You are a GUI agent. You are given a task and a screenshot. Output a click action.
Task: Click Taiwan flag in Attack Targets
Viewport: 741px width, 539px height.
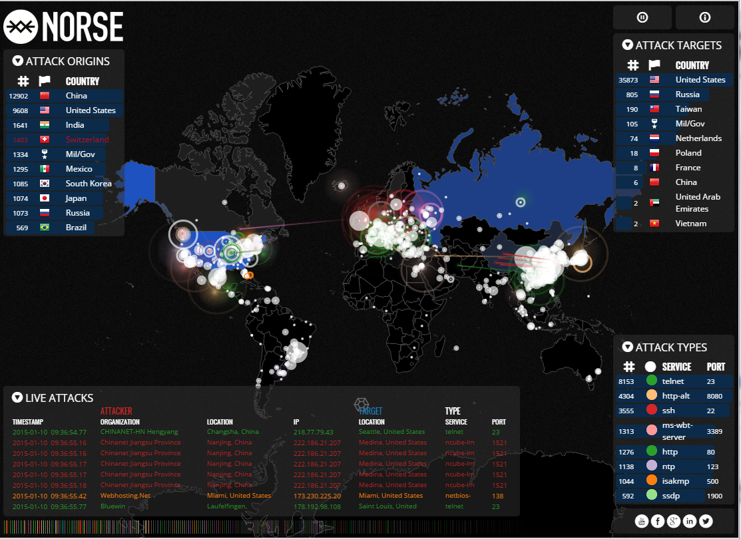click(654, 108)
